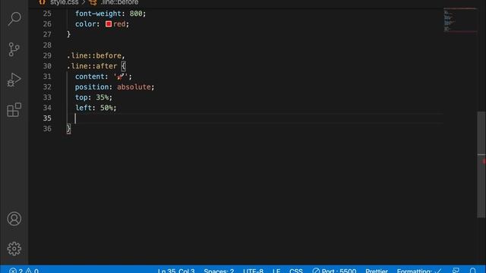Click 'font-weight: 800;' line
The height and width of the screenshot is (273, 486).
110,14
